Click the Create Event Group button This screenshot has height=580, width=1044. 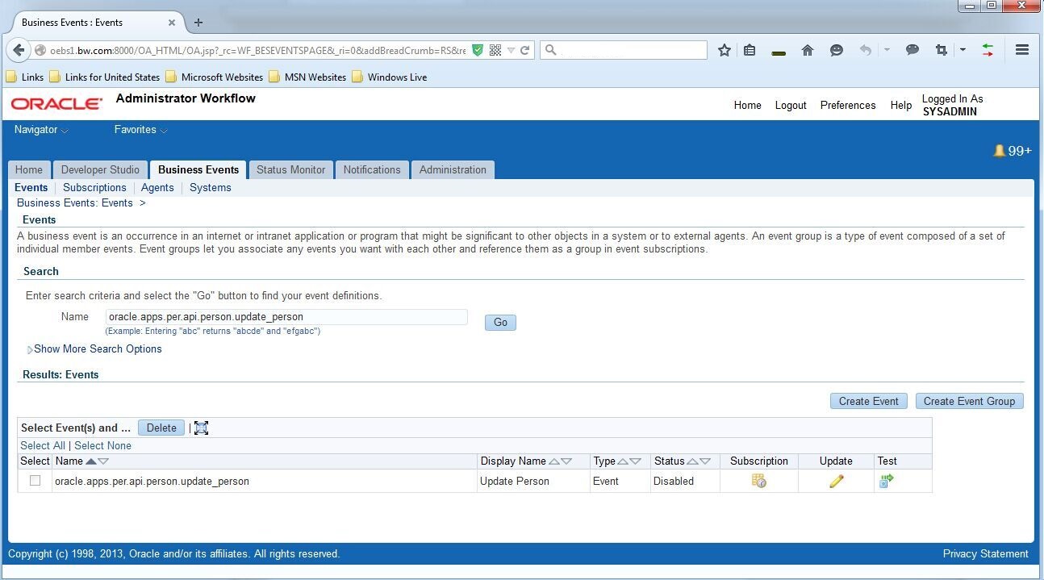tap(969, 401)
